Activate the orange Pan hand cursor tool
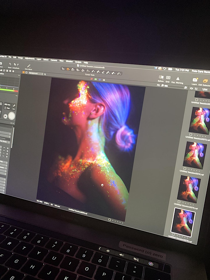This screenshot has height=280, width=210. pyautogui.click(x=68, y=69)
